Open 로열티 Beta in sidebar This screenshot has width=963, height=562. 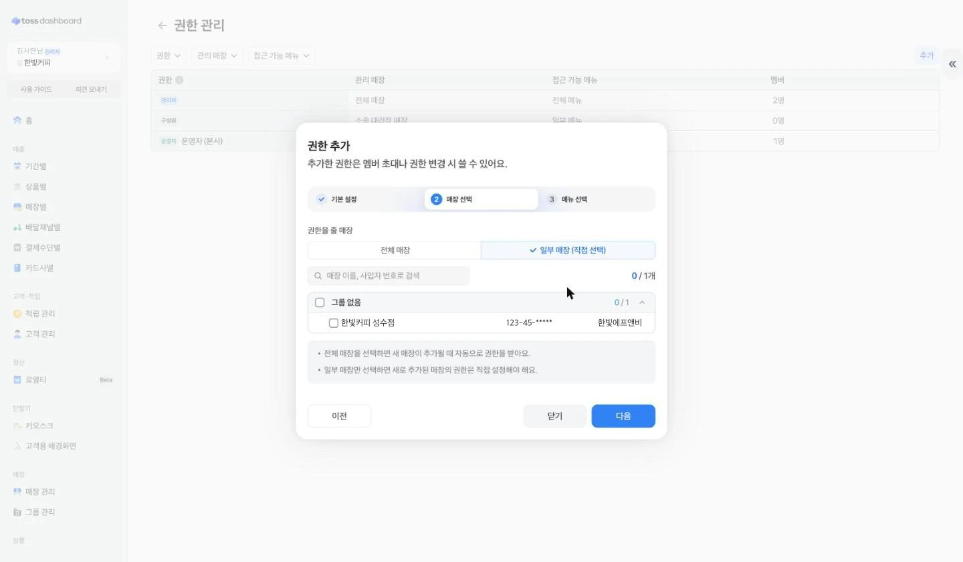click(x=64, y=379)
